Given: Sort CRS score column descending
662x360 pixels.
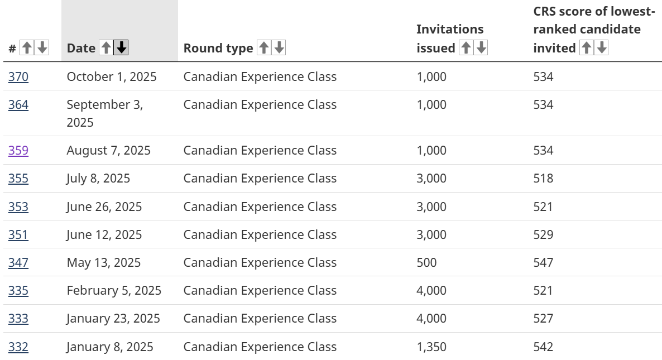Looking at the screenshot, I should pyautogui.click(x=602, y=48).
